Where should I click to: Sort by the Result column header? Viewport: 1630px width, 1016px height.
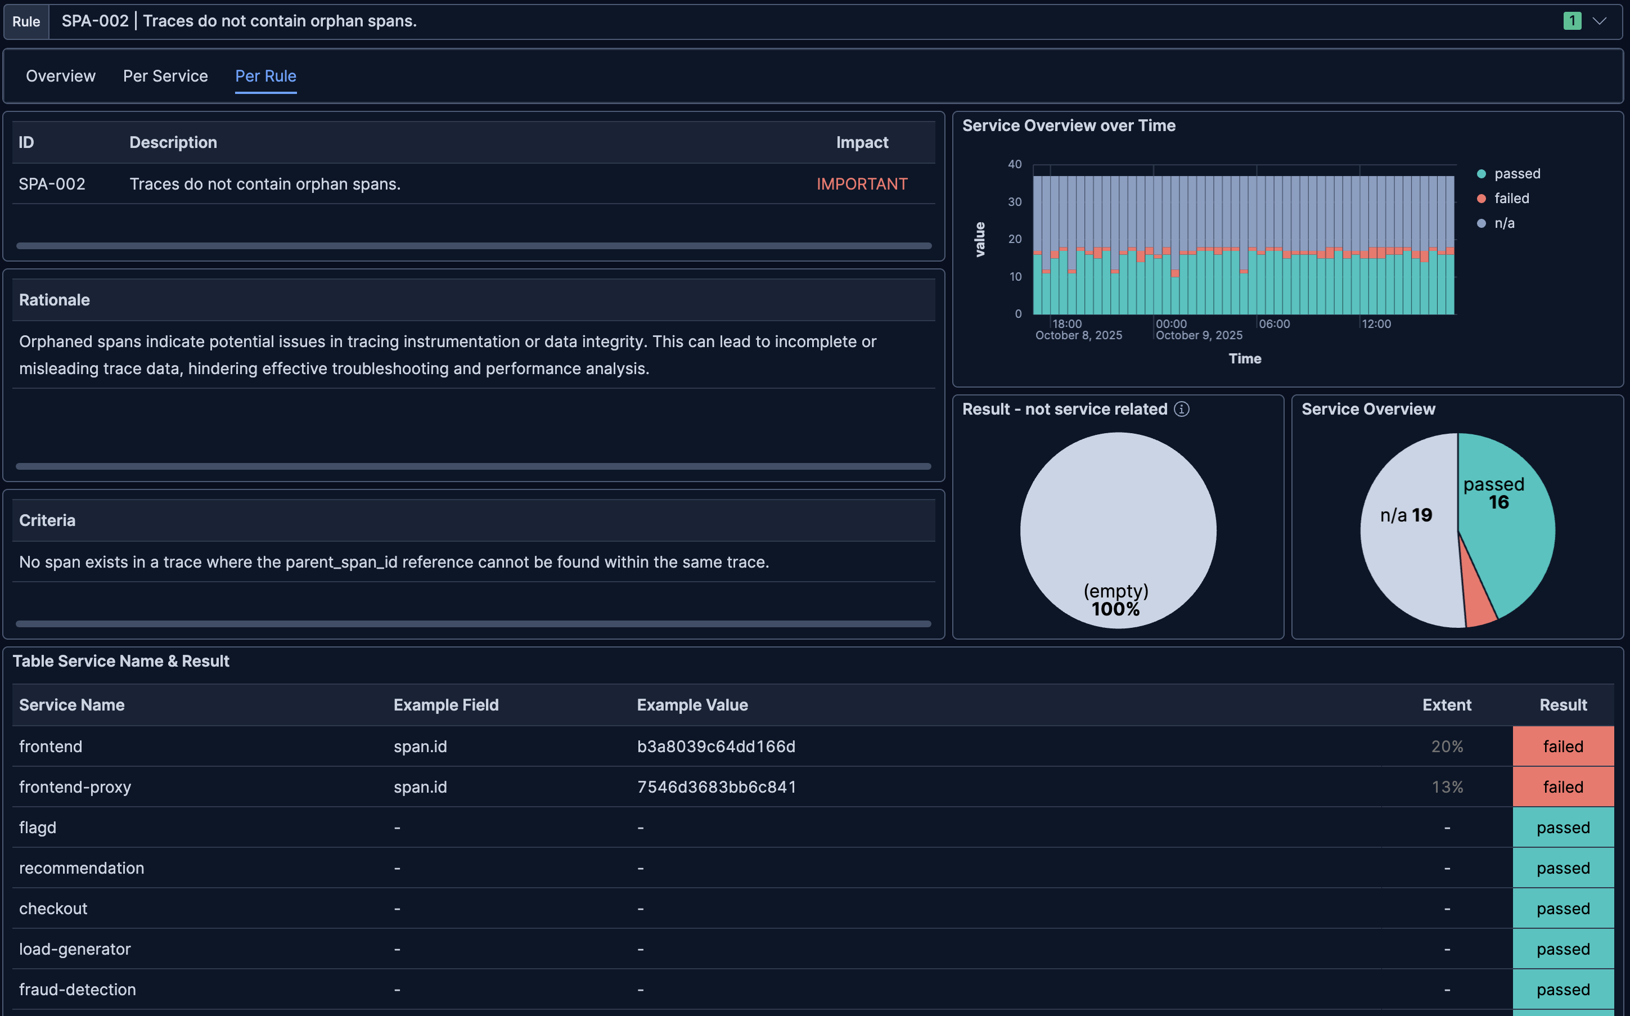click(1563, 705)
